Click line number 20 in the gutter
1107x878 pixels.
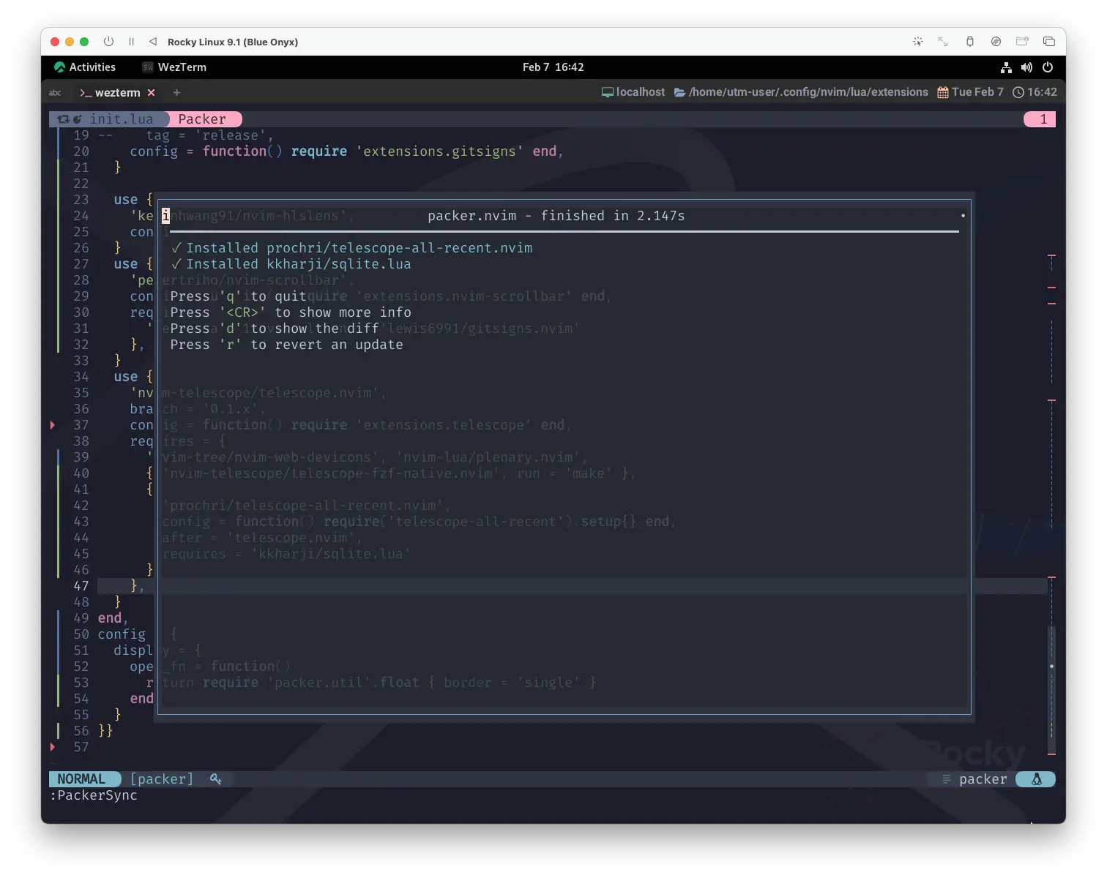click(81, 151)
